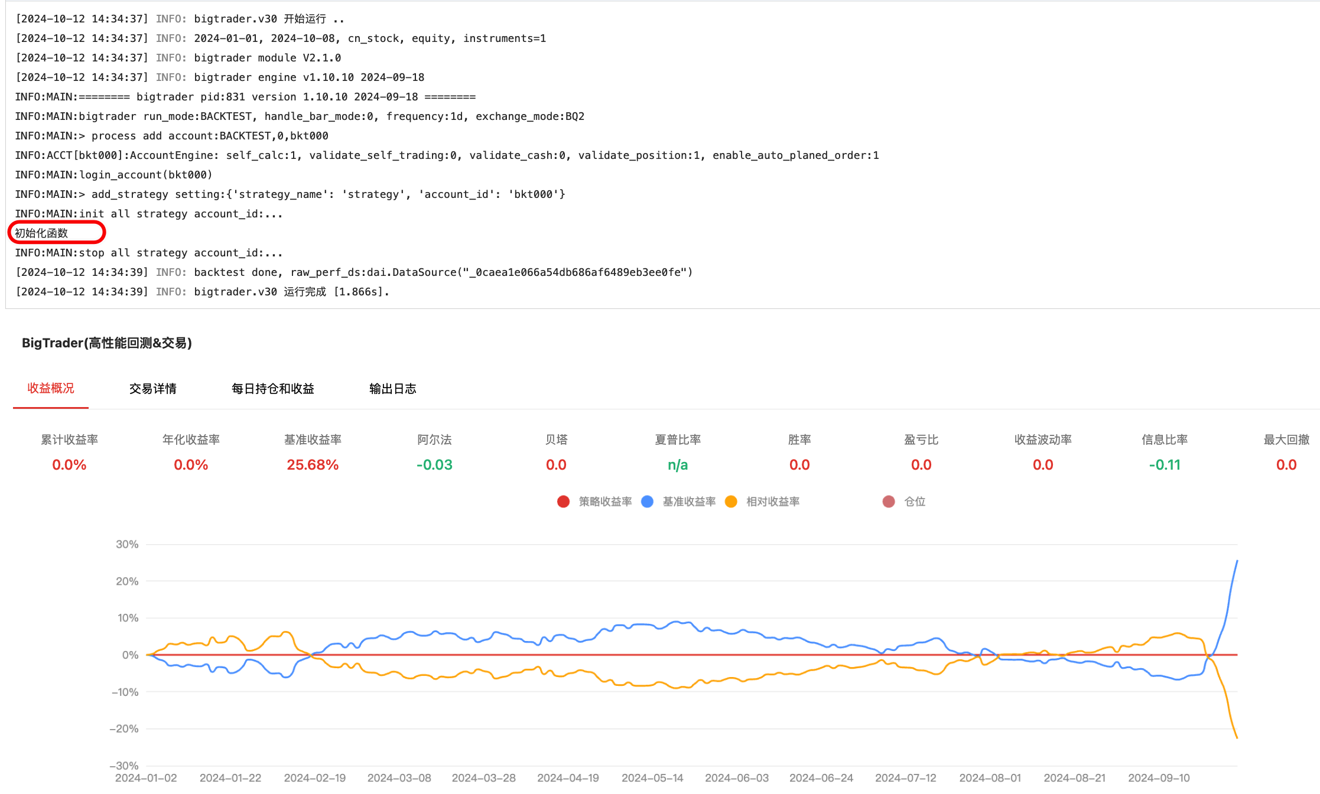Toggle the red 策略收益率 legend dot

(x=563, y=502)
